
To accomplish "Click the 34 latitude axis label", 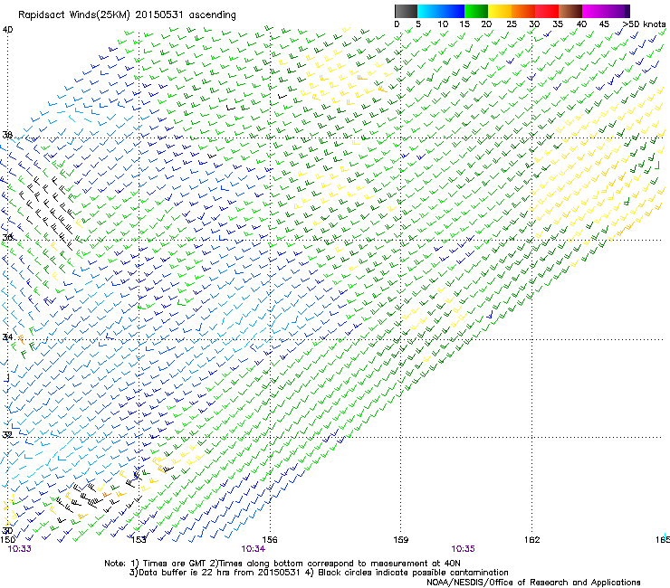I will pos(7,337).
